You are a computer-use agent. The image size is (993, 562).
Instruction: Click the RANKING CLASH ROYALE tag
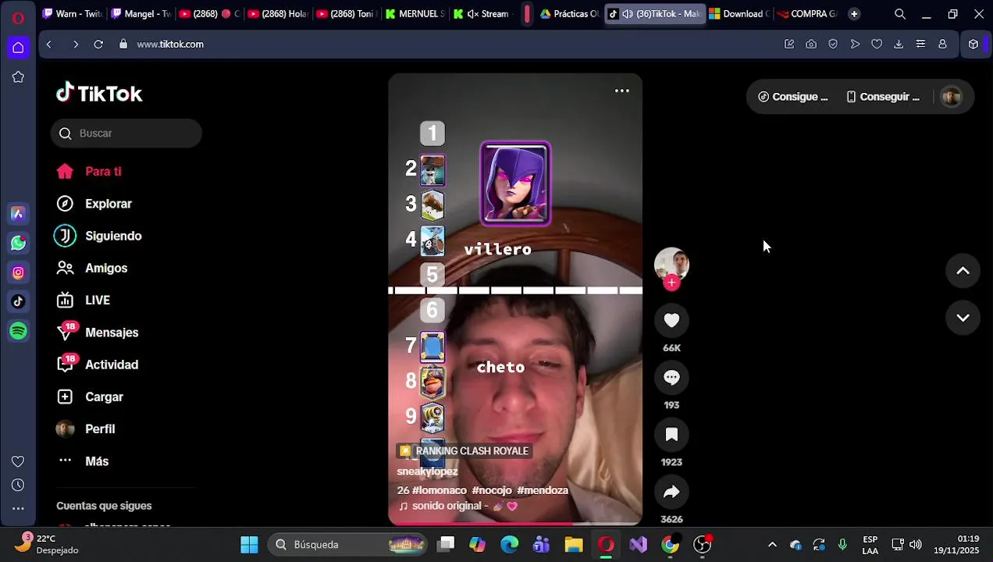pos(464,451)
